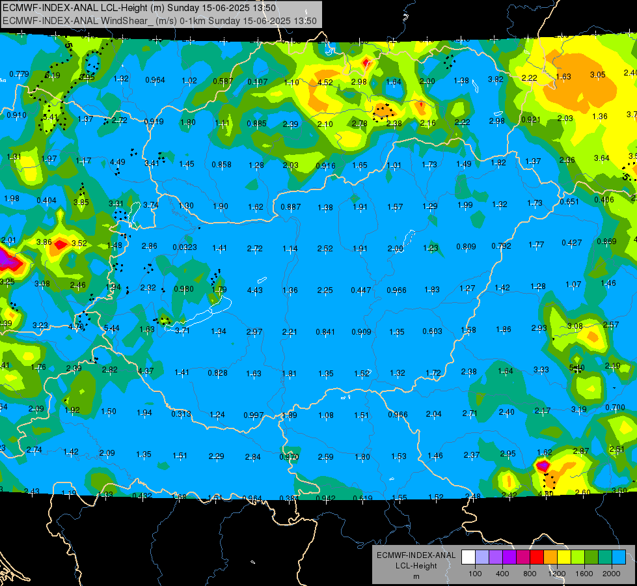Click the wind shear value 0.970
The image size is (637, 586).
tap(289, 457)
